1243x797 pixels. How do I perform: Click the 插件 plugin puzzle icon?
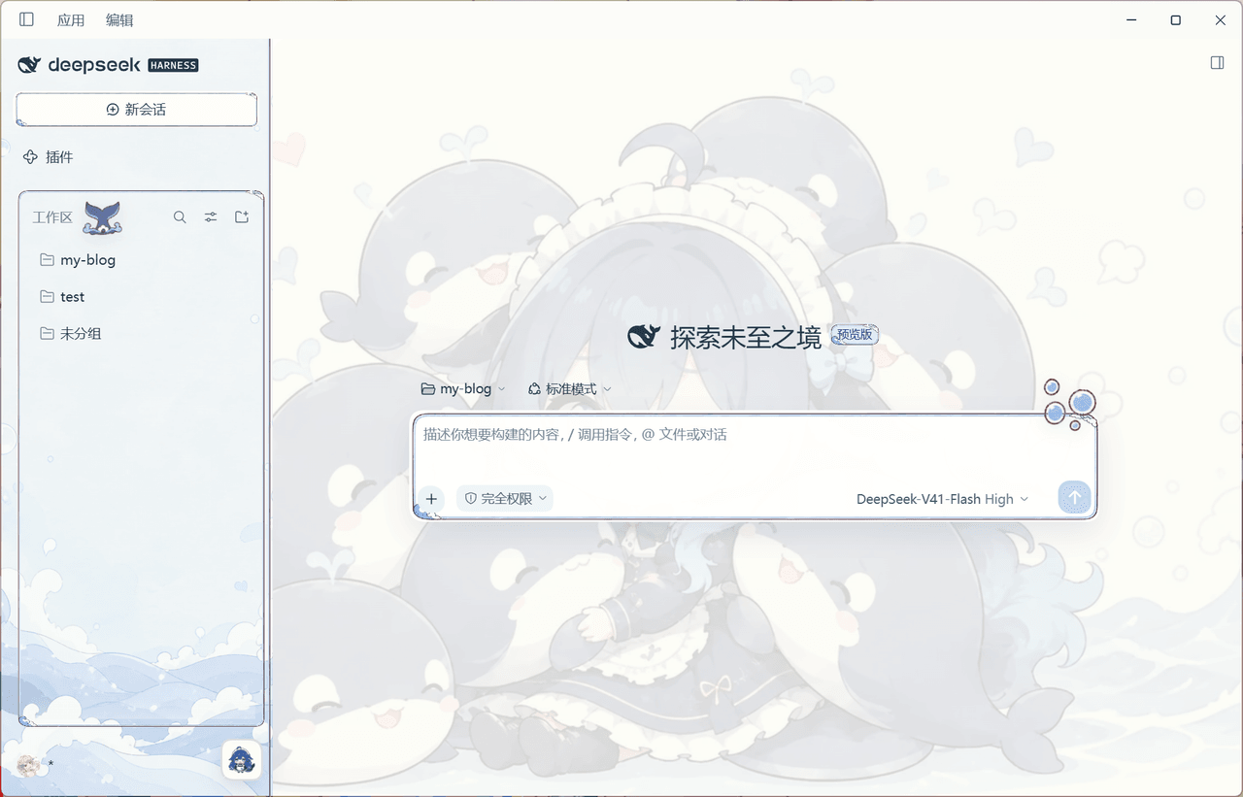pos(30,157)
